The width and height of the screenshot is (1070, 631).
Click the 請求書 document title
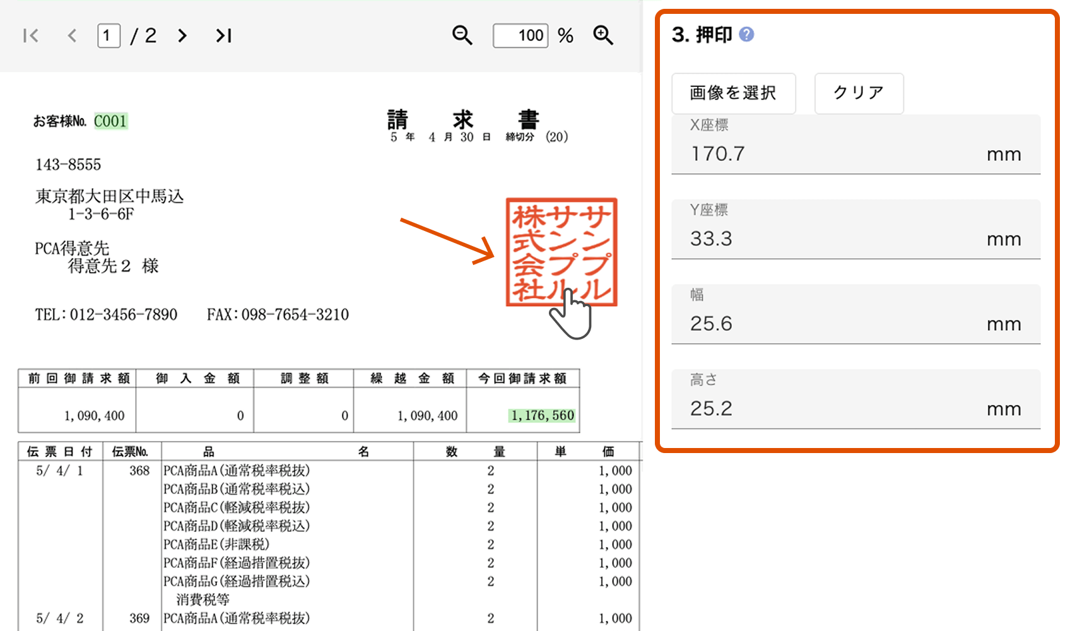tap(463, 119)
